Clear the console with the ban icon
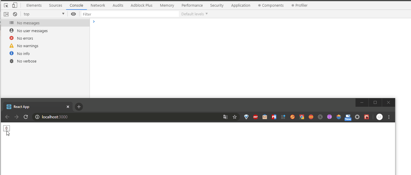This screenshot has height=175, width=411. coord(15,14)
